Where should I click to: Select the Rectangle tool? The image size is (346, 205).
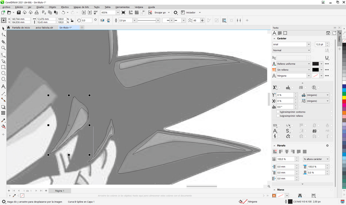pyautogui.click(x=3, y=67)
